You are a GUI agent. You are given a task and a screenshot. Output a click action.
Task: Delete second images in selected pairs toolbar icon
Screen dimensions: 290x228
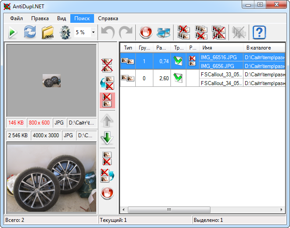(x=201, y=32)
